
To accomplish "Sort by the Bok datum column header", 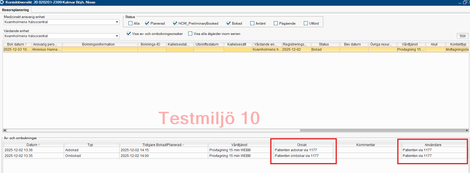I will point(17,44).
